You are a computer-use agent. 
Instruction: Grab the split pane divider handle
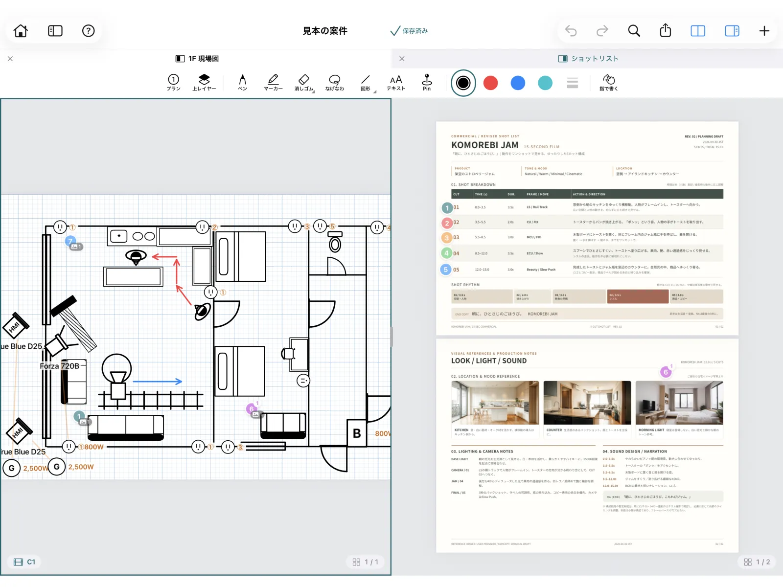[x=391, y=337]
